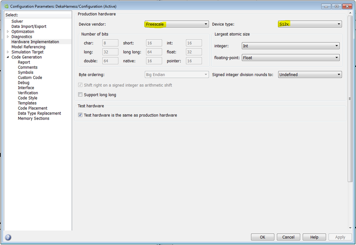Click the Cancel button
The width and height of the screenshot is (356, 245).
(x=288, y=237)
